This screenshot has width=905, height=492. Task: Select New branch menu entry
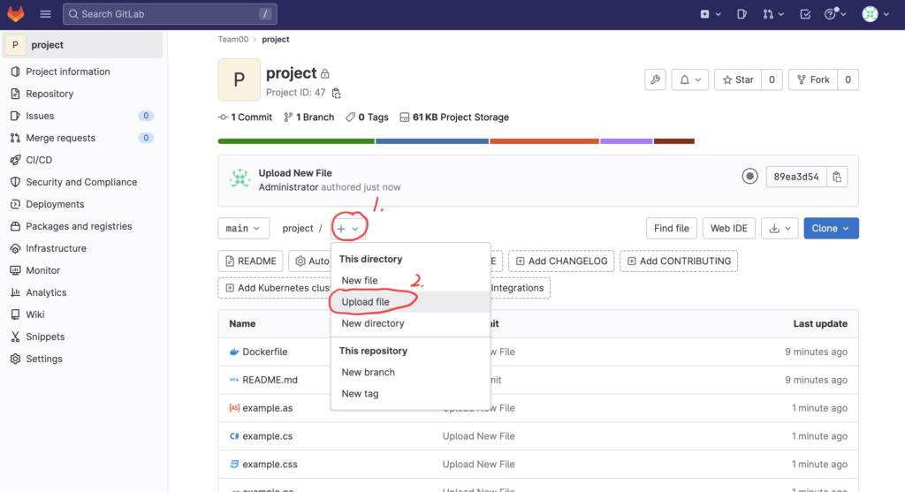pyautogui.click(x=368, y=372)
